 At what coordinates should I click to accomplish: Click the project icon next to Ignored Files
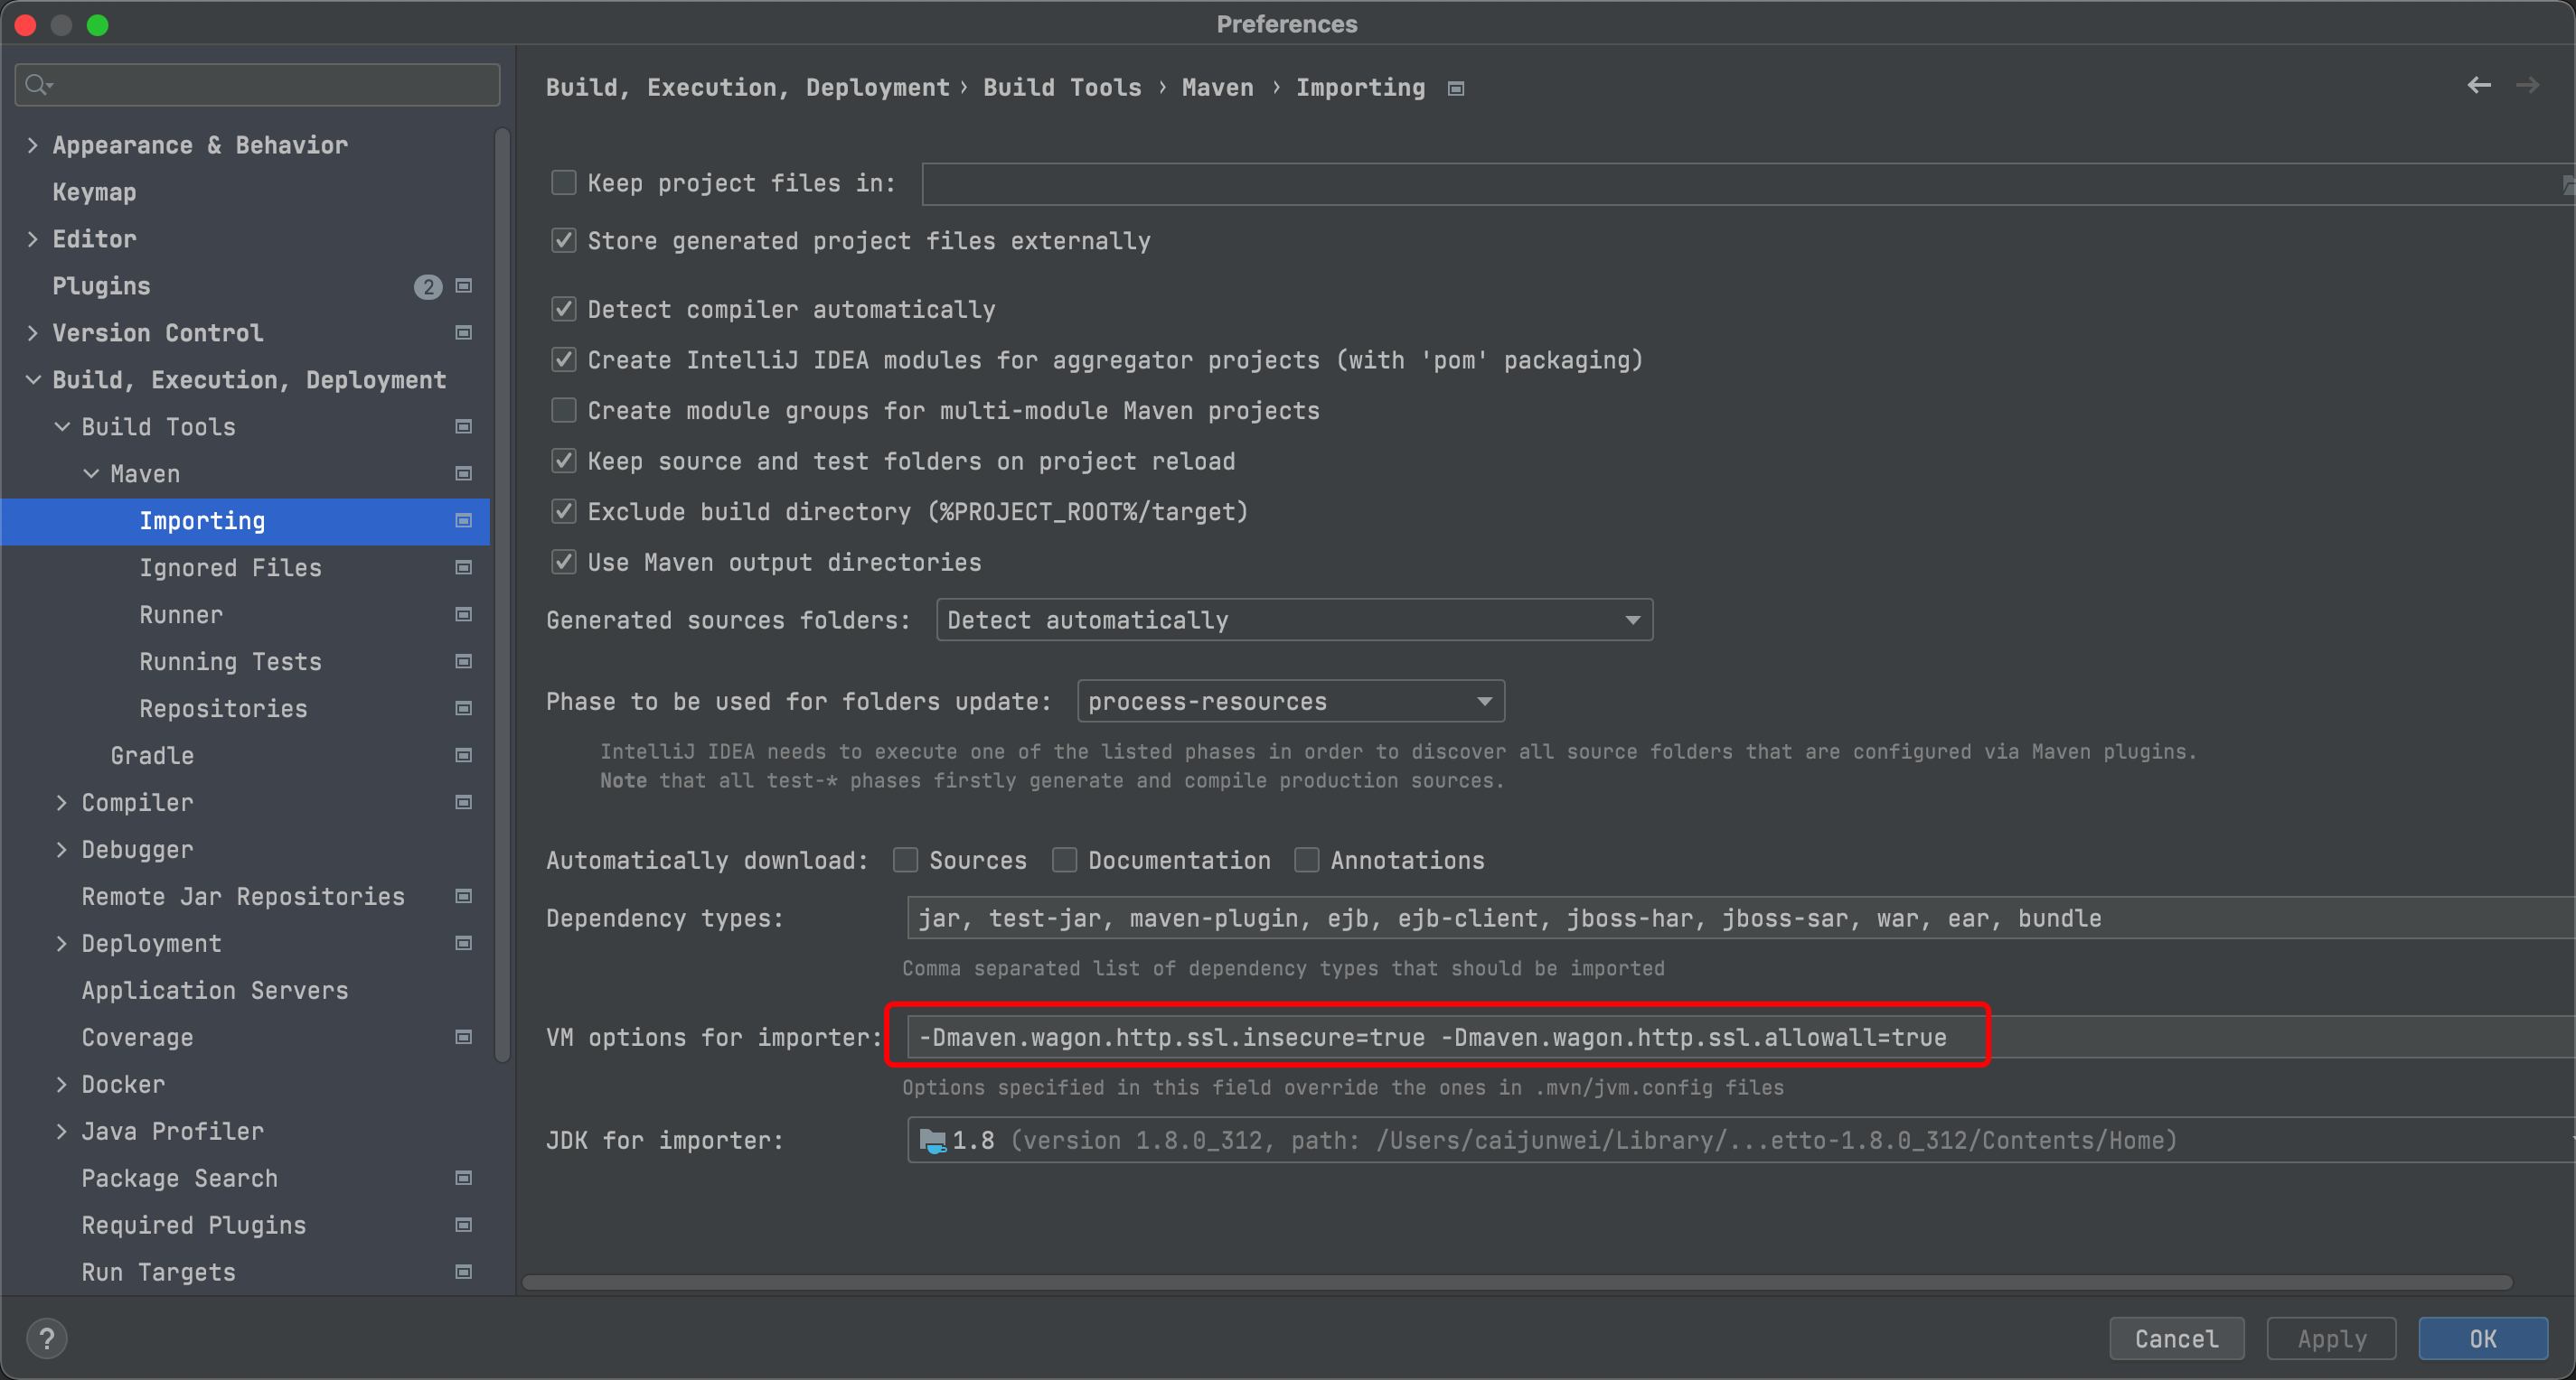point(463,567)
